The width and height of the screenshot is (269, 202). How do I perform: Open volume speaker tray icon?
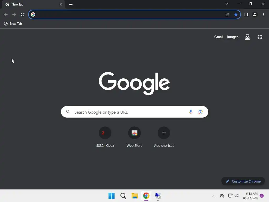236,196
